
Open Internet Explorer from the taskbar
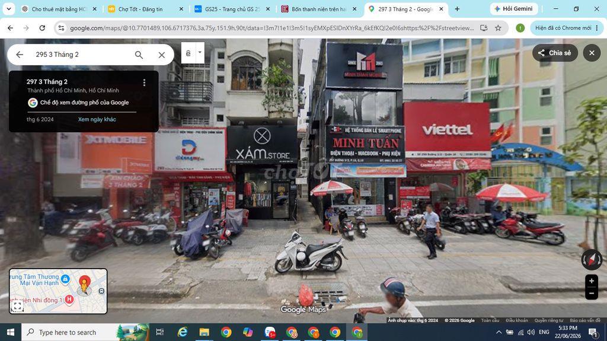pyautogui.click(x=183, y=332)
